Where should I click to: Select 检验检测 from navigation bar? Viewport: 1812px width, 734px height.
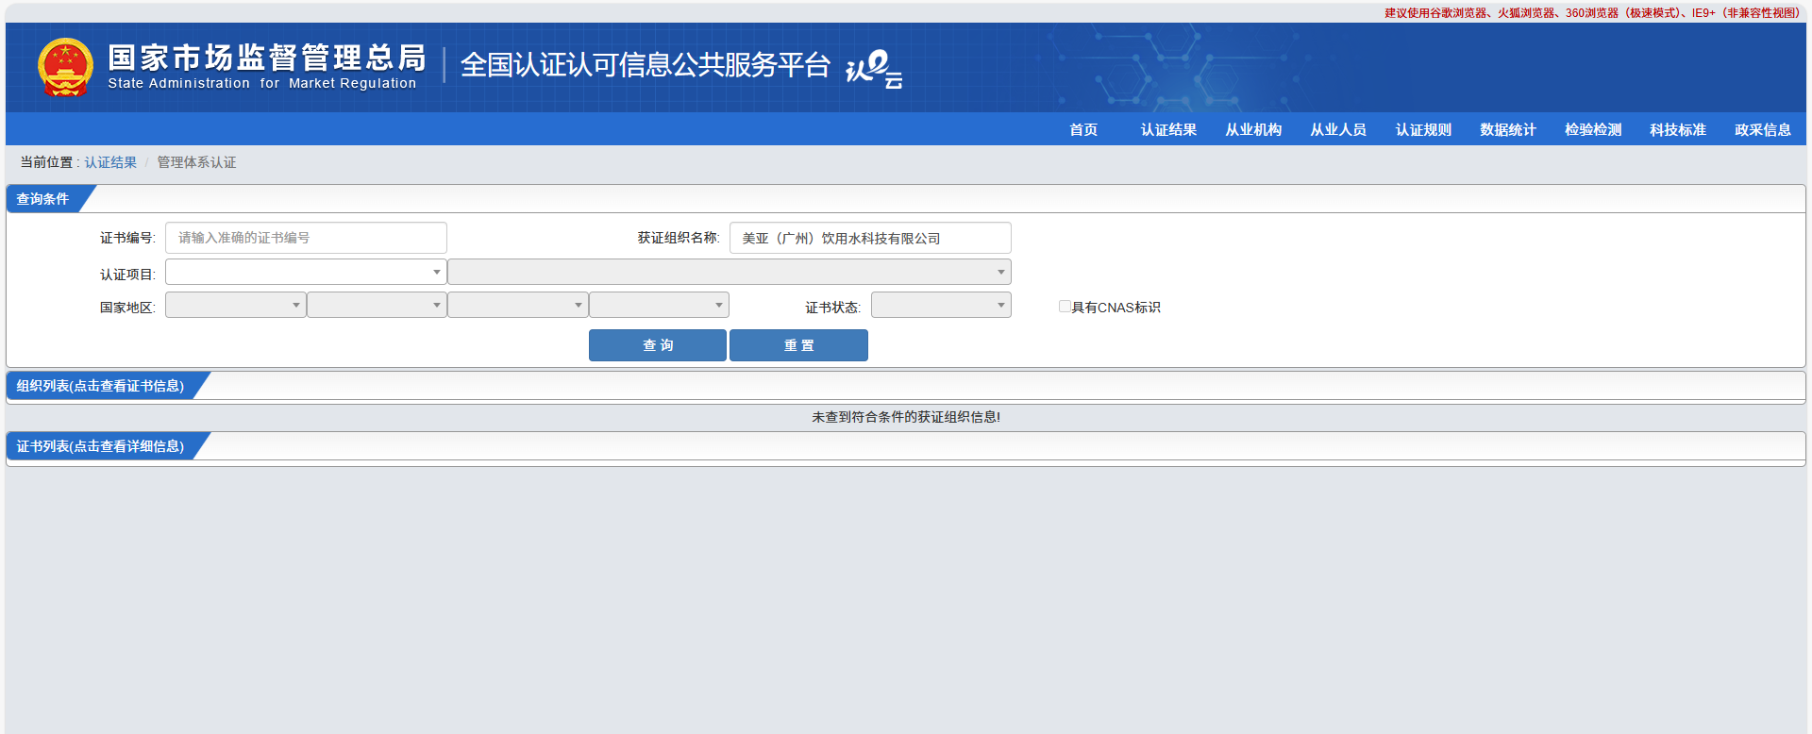pyautogui.click(x=1593, y=129)
